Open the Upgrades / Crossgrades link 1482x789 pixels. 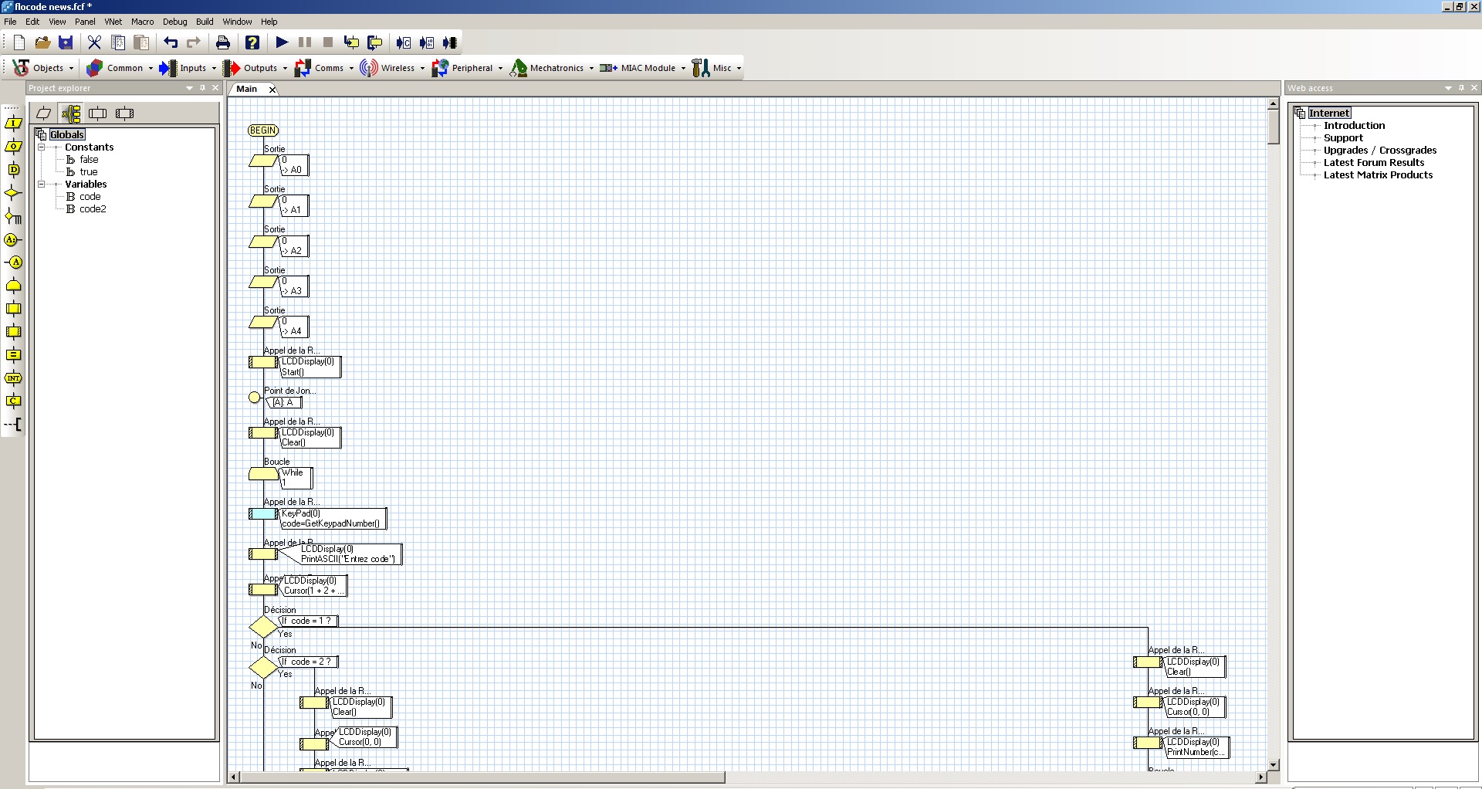(1380, 150)
